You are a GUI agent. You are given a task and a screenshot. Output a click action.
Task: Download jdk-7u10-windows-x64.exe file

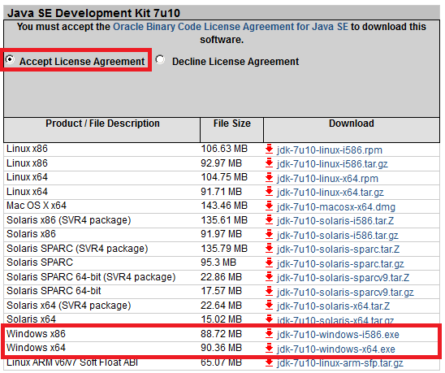pos(336,349)
